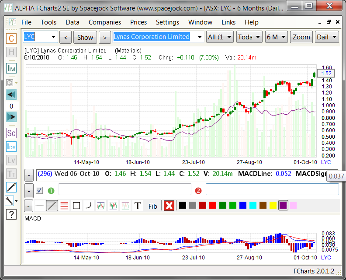Viewport: 346px width, 280px height.
Task: Open the Lynas Corporation Limited company dropdown
Action: pyautogui.click(x=200, y=37)
